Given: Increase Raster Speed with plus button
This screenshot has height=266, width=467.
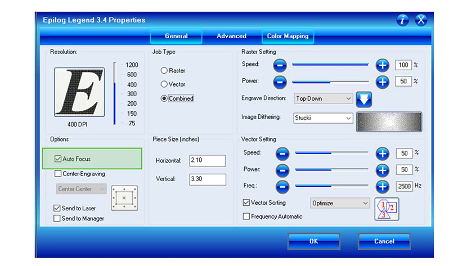Looking at the screenshot, I should [x=383, y=65].
